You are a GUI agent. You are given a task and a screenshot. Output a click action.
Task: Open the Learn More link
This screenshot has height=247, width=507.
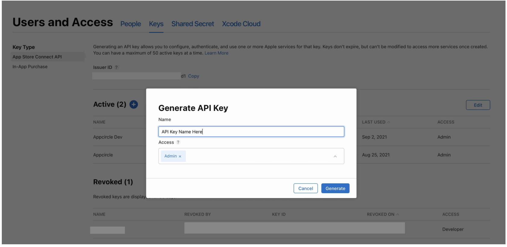[216, 53]
